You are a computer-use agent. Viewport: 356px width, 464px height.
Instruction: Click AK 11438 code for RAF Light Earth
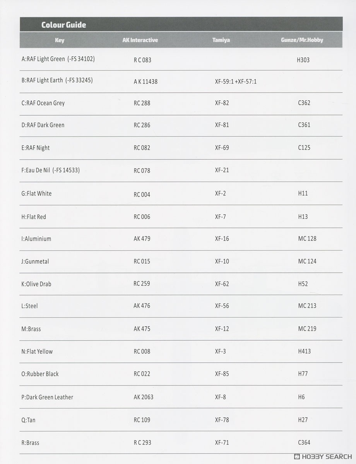click(x=145, y=82)
